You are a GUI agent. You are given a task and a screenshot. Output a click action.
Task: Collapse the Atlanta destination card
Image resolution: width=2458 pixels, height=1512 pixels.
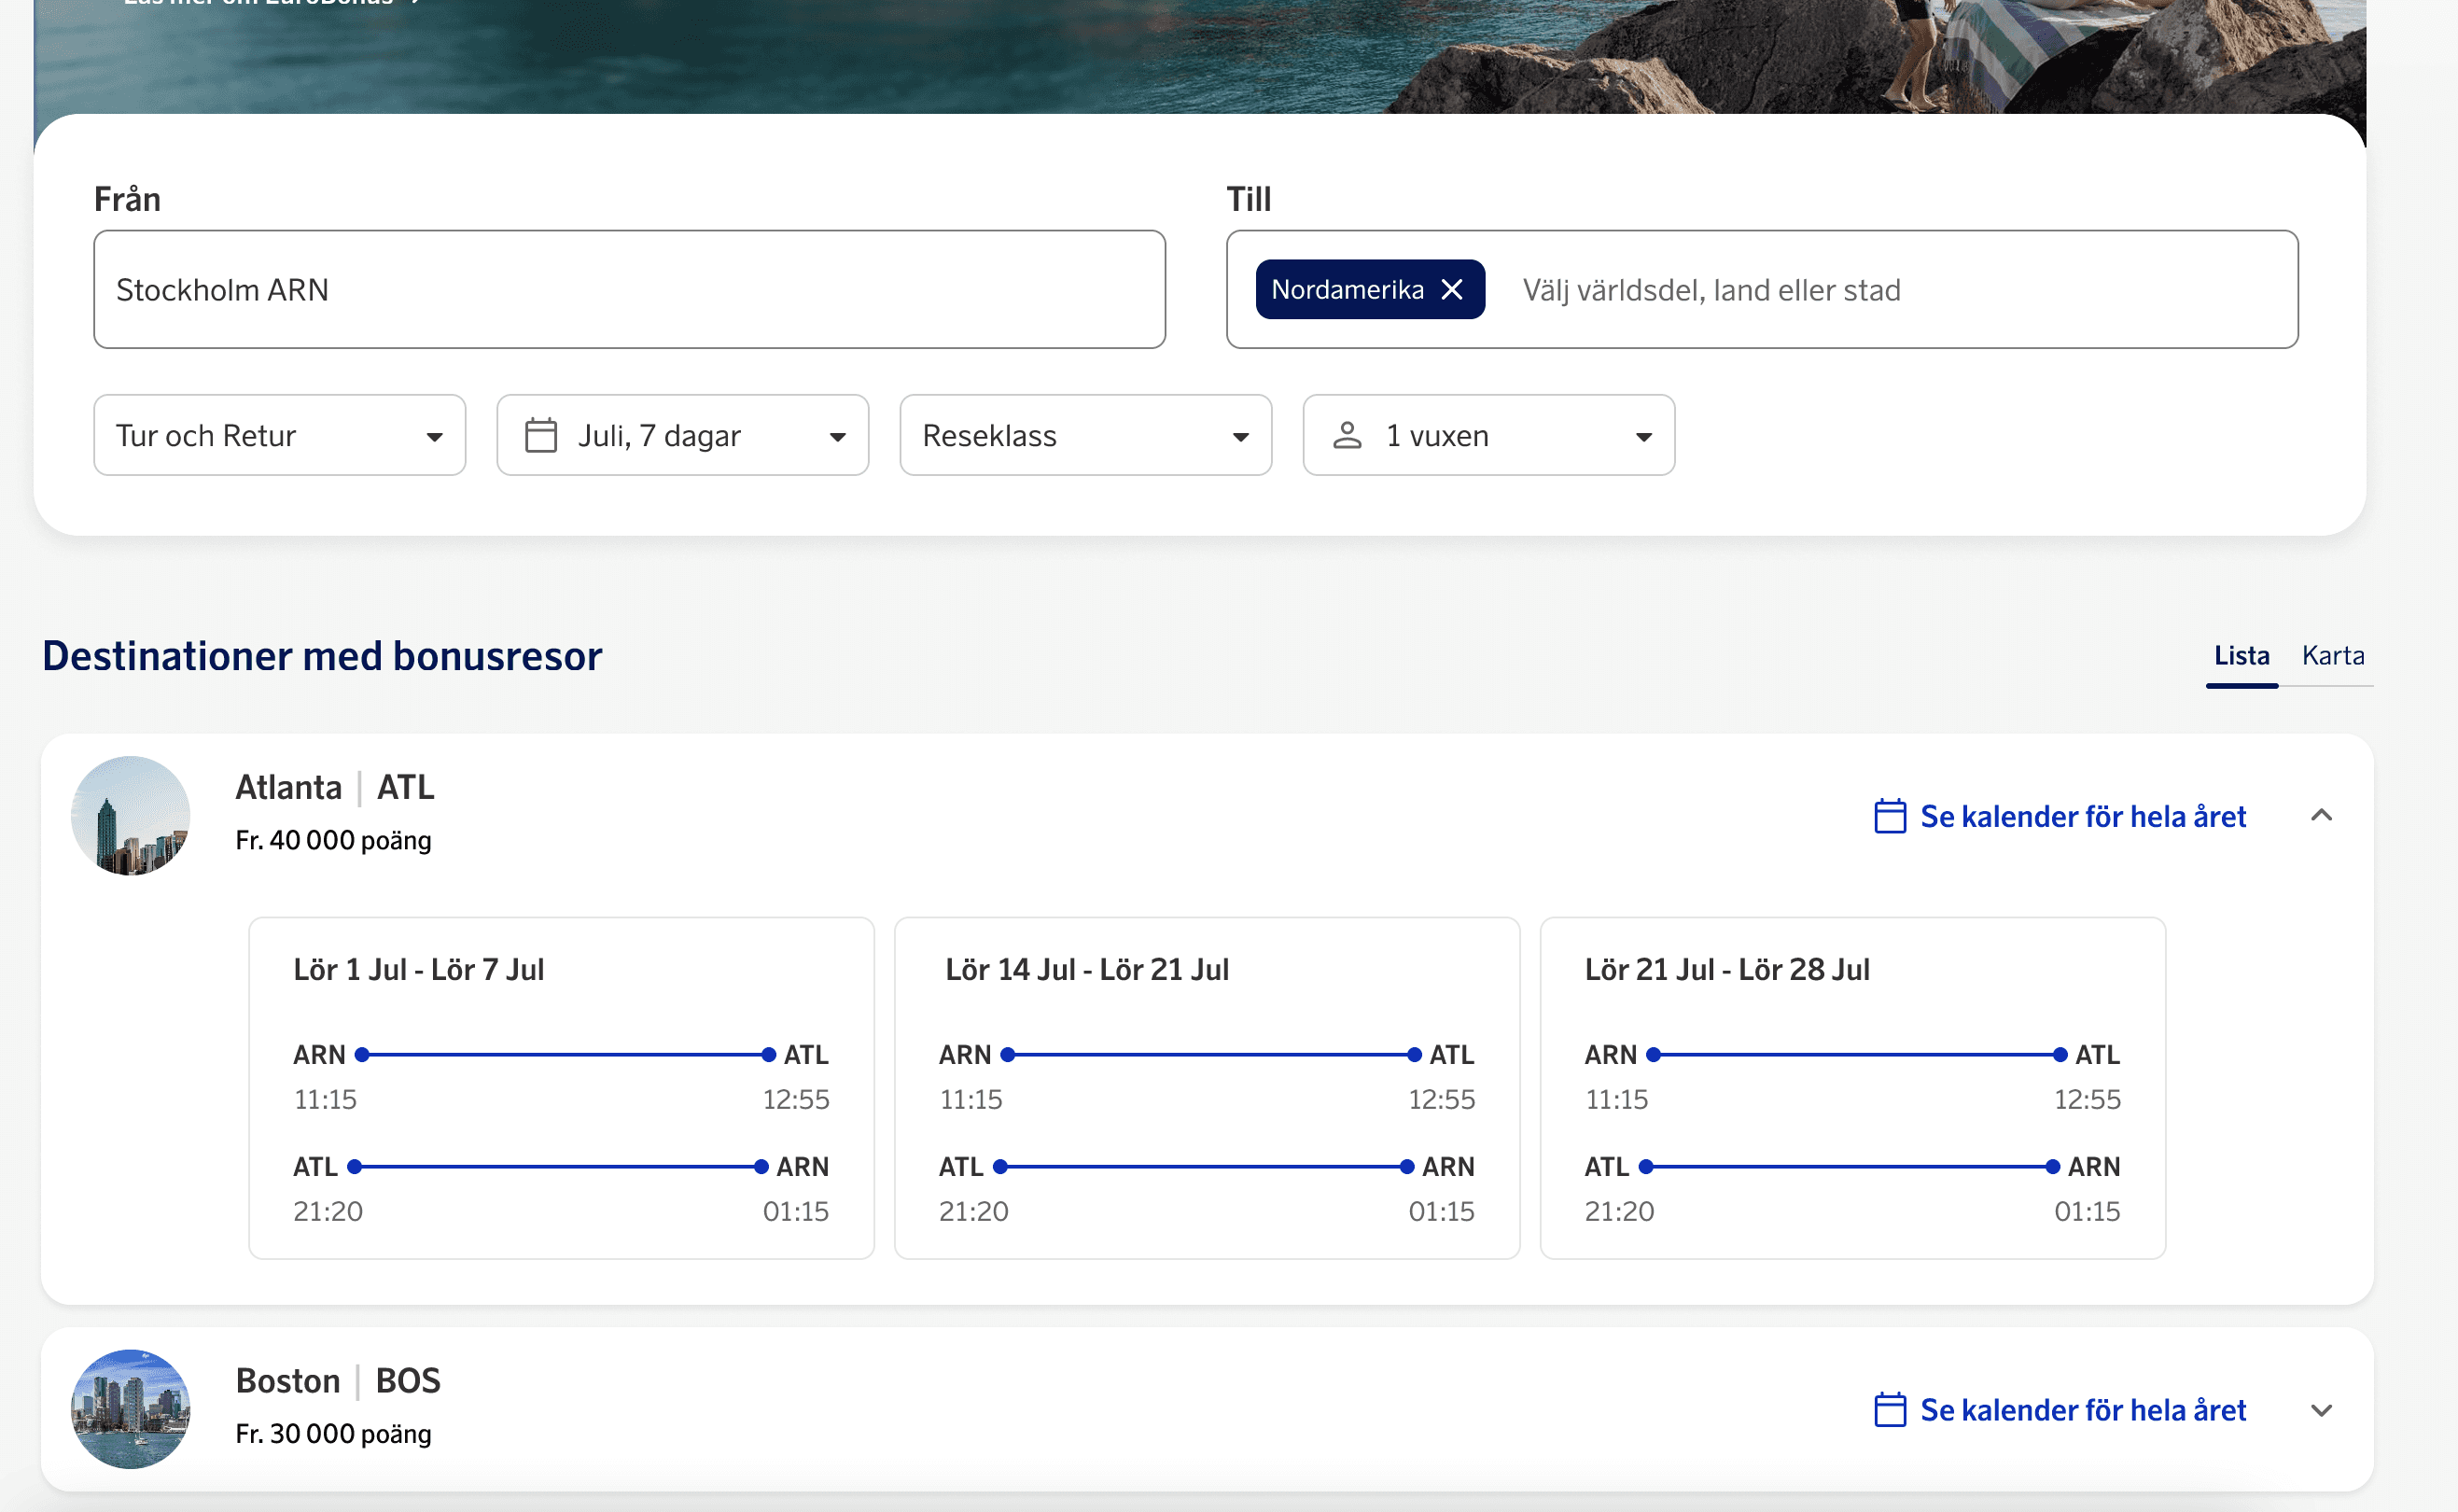click(x=2321, y=816)
